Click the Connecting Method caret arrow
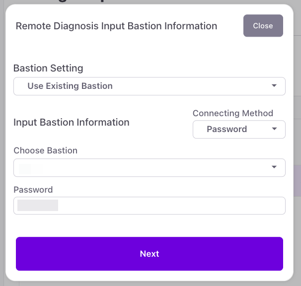 275,129
